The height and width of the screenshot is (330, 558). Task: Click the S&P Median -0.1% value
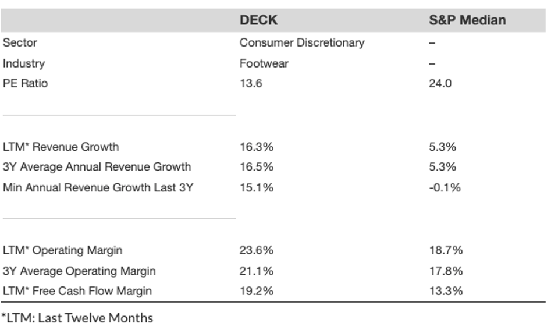pos(445,187)
